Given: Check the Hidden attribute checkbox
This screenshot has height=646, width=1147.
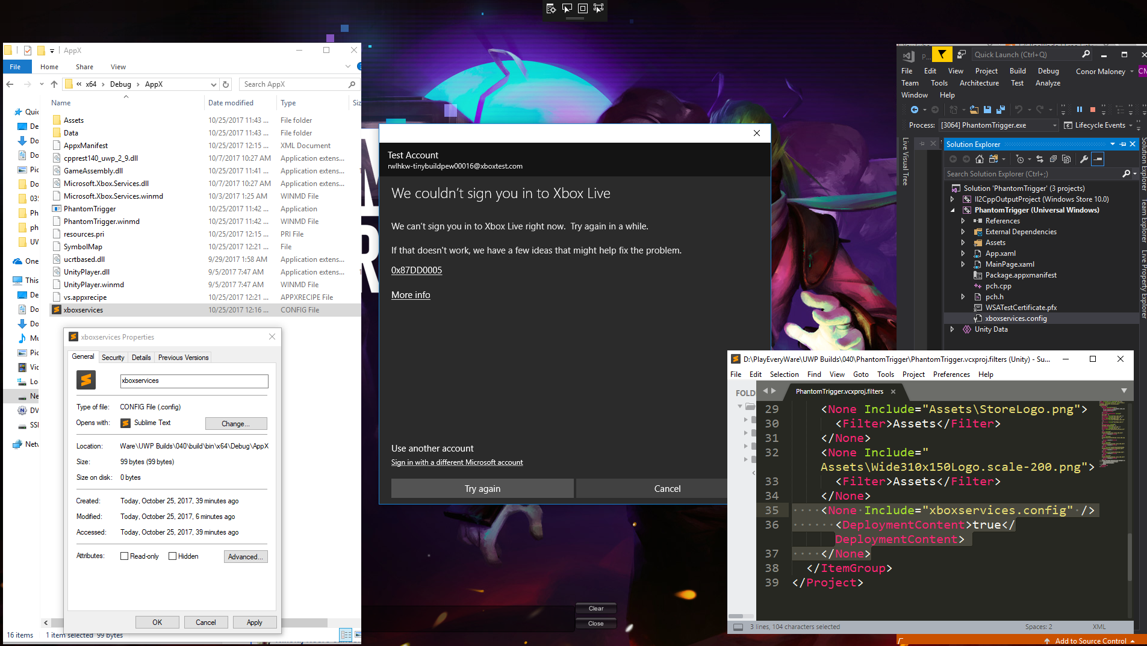Looking at the screenshot, I should pyautogui.click(x=173, y=556).
